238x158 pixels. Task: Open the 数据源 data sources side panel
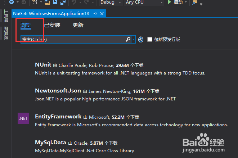coord(6,33)
